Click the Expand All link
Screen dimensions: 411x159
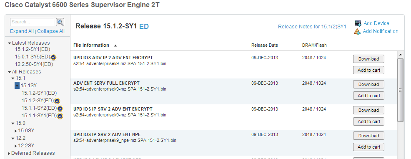[22, 31]
